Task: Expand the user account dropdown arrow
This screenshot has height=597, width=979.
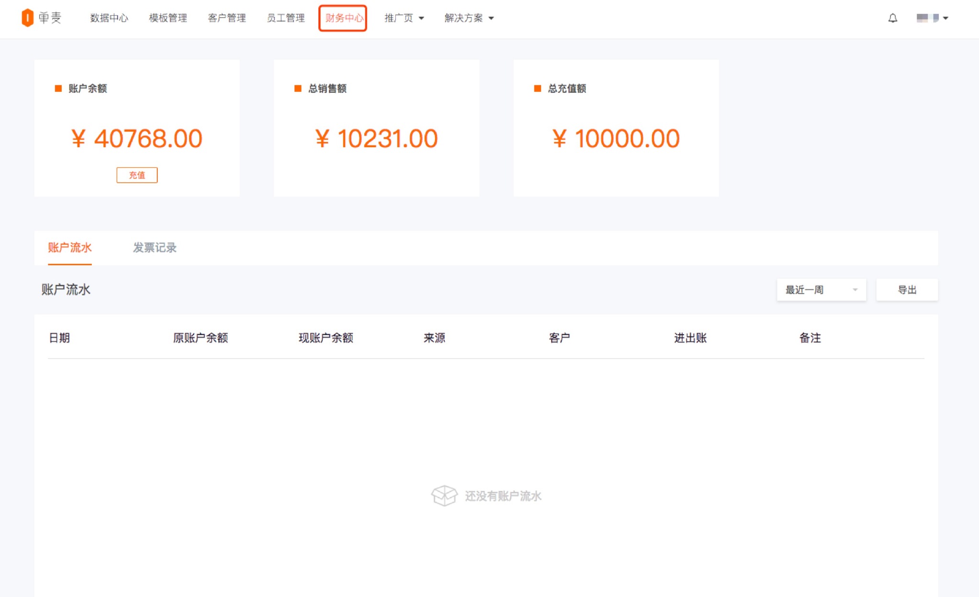Action: [x=946, y=18]
